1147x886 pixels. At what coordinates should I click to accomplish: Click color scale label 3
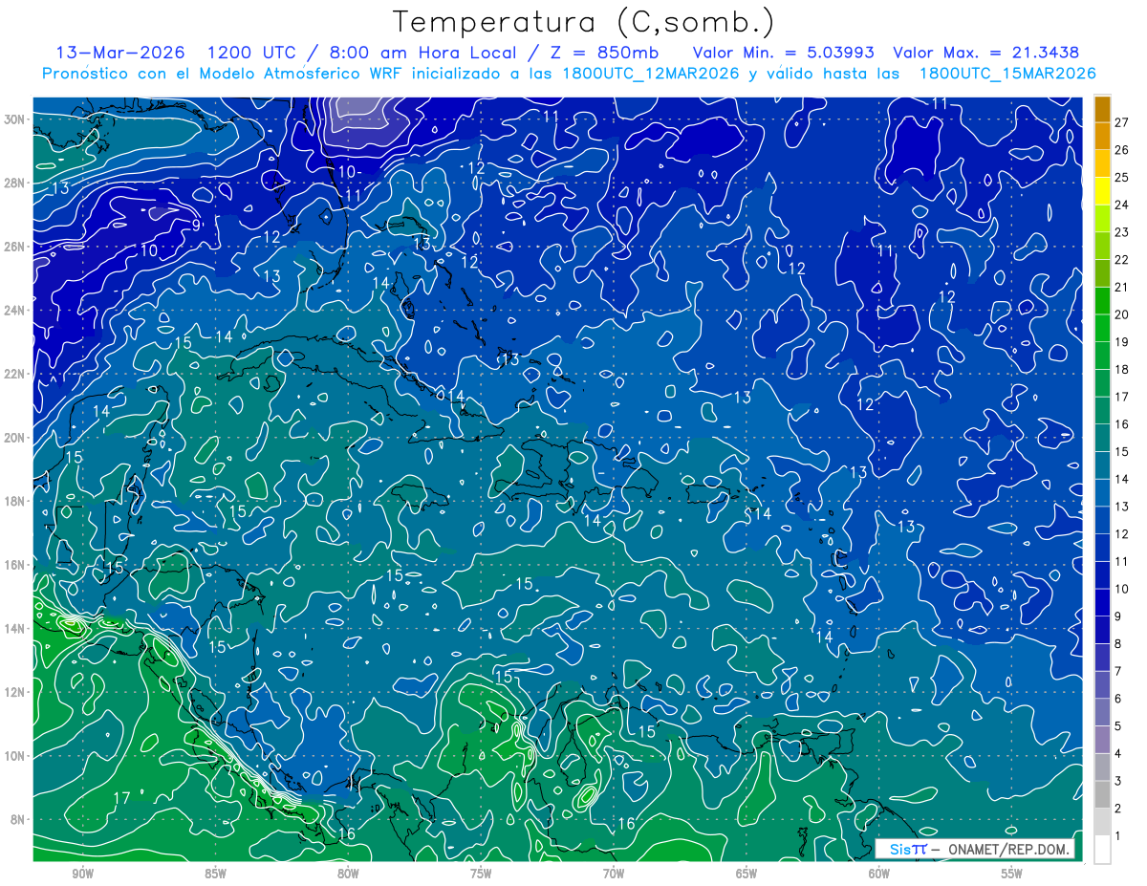click(x=1118, y=782)
